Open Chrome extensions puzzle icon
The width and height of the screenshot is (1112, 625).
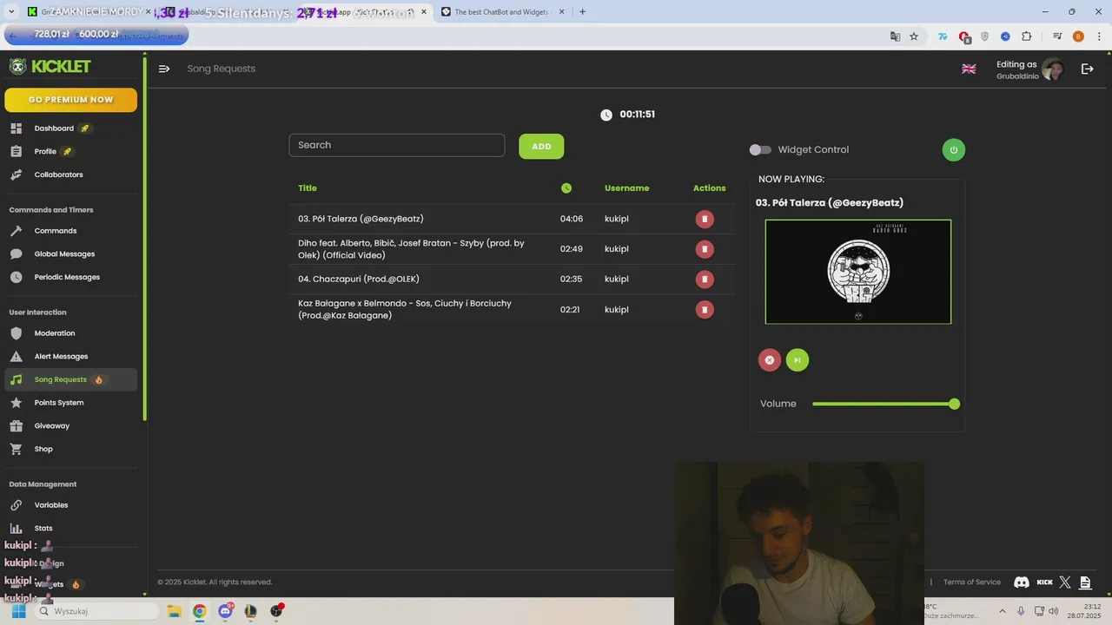tap(1026, 36)
